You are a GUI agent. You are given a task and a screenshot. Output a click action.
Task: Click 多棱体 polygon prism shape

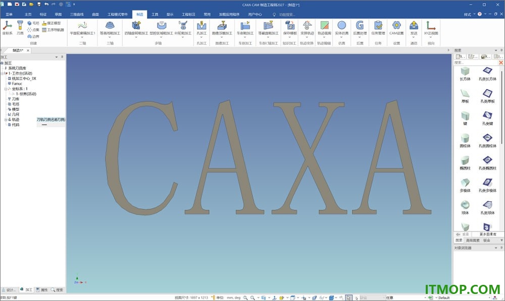(x=465, y=186)
